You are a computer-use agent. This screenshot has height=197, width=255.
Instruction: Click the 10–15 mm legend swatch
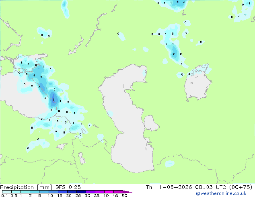(x=53, y=192)
